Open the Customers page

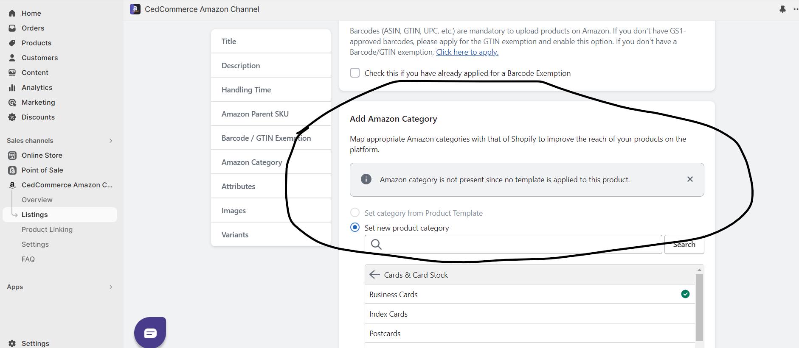pyautogui.click(x=39, y=58)
